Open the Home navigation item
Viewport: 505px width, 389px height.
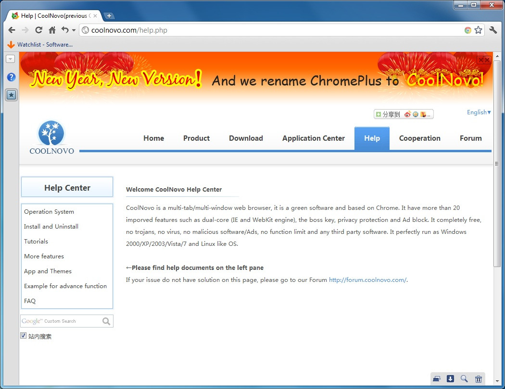[x=153, y=138]
